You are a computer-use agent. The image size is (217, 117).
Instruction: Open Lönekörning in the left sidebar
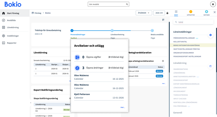(x=13, y=27)
